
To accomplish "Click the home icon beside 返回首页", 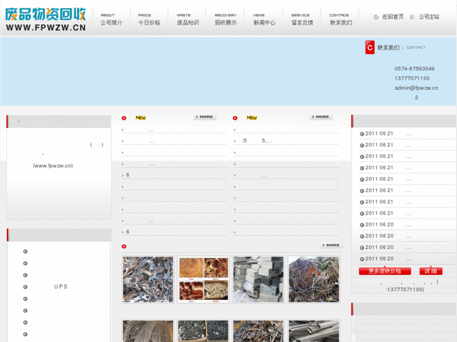I will [376, 17].
